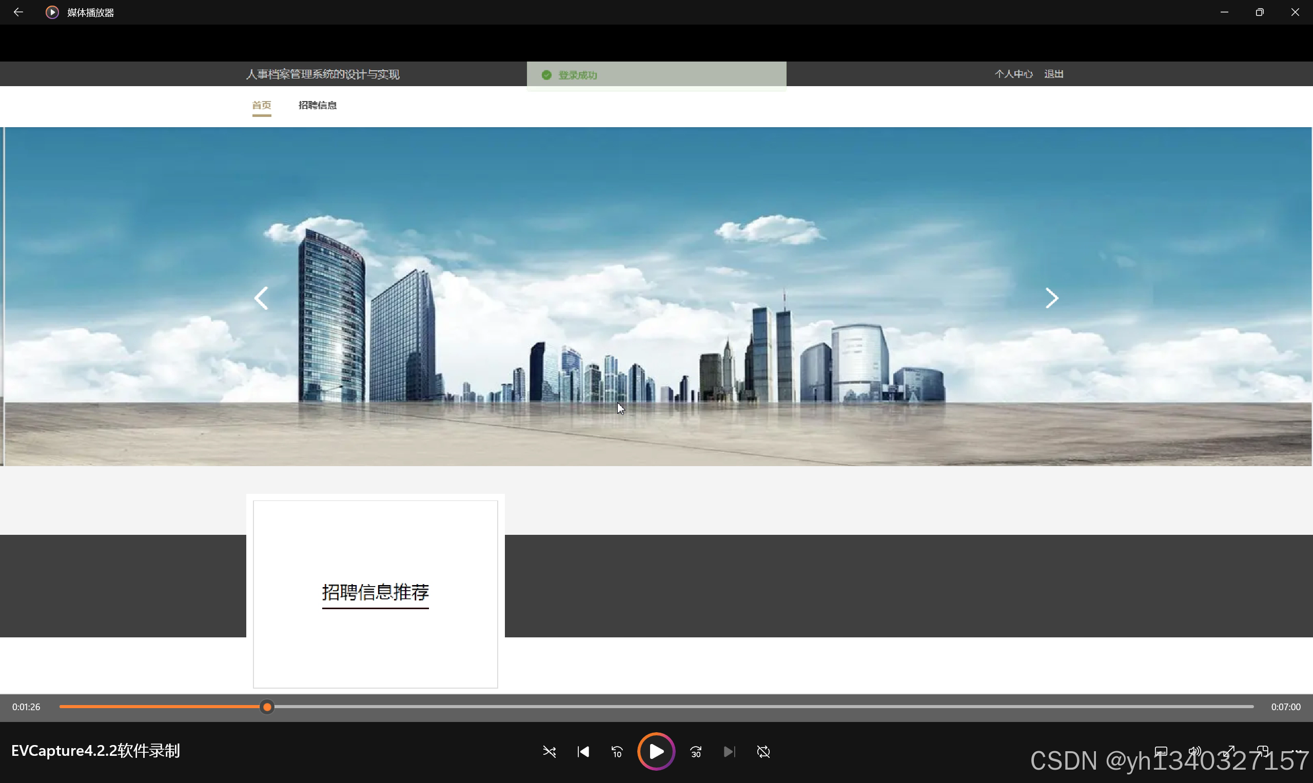1313x783 pixels.
Task: Show next carousel banner image
Action: pyautogui.click(x=1052, y=298)
